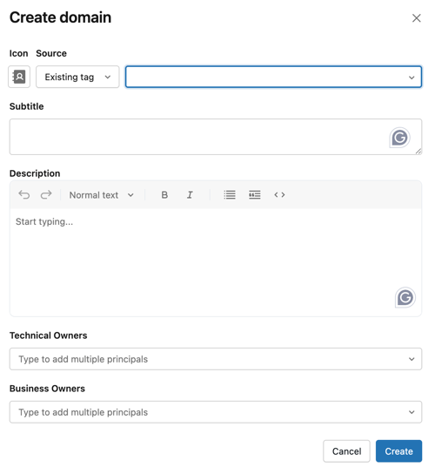The width and height of the screenshot is (435, 474).
Task: Expand the Technical Owners principals dropdown
Action: click(216, 359)
